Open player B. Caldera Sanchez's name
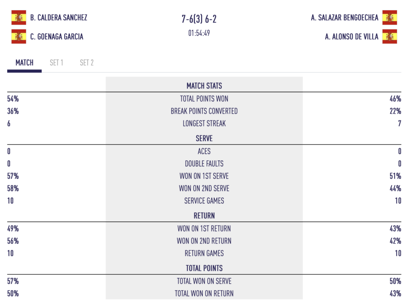Viewport: 408px width, 304px height. (x=59, y=18)
